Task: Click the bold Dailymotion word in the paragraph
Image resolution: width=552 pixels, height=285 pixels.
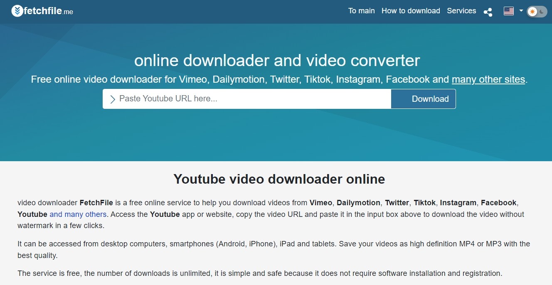Action: 358,203
